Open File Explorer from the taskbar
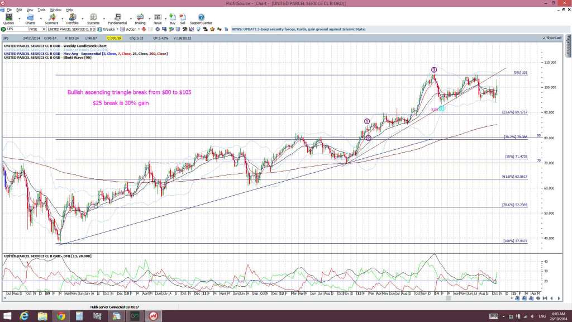The image size is (572, 322). [42, 316]
